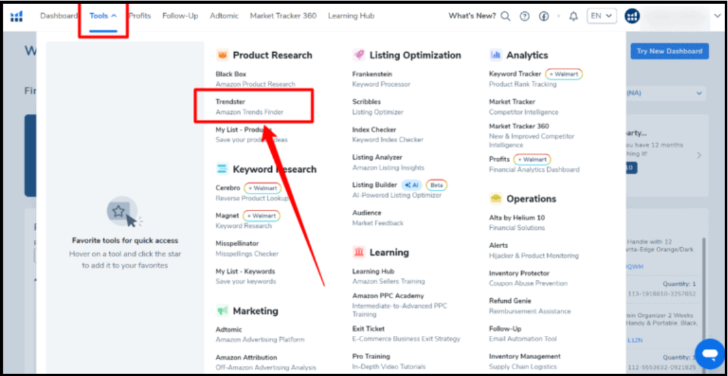This screenshot has width=728, height=376.
Task: Open the EN language selector
Action: [602, 16]
